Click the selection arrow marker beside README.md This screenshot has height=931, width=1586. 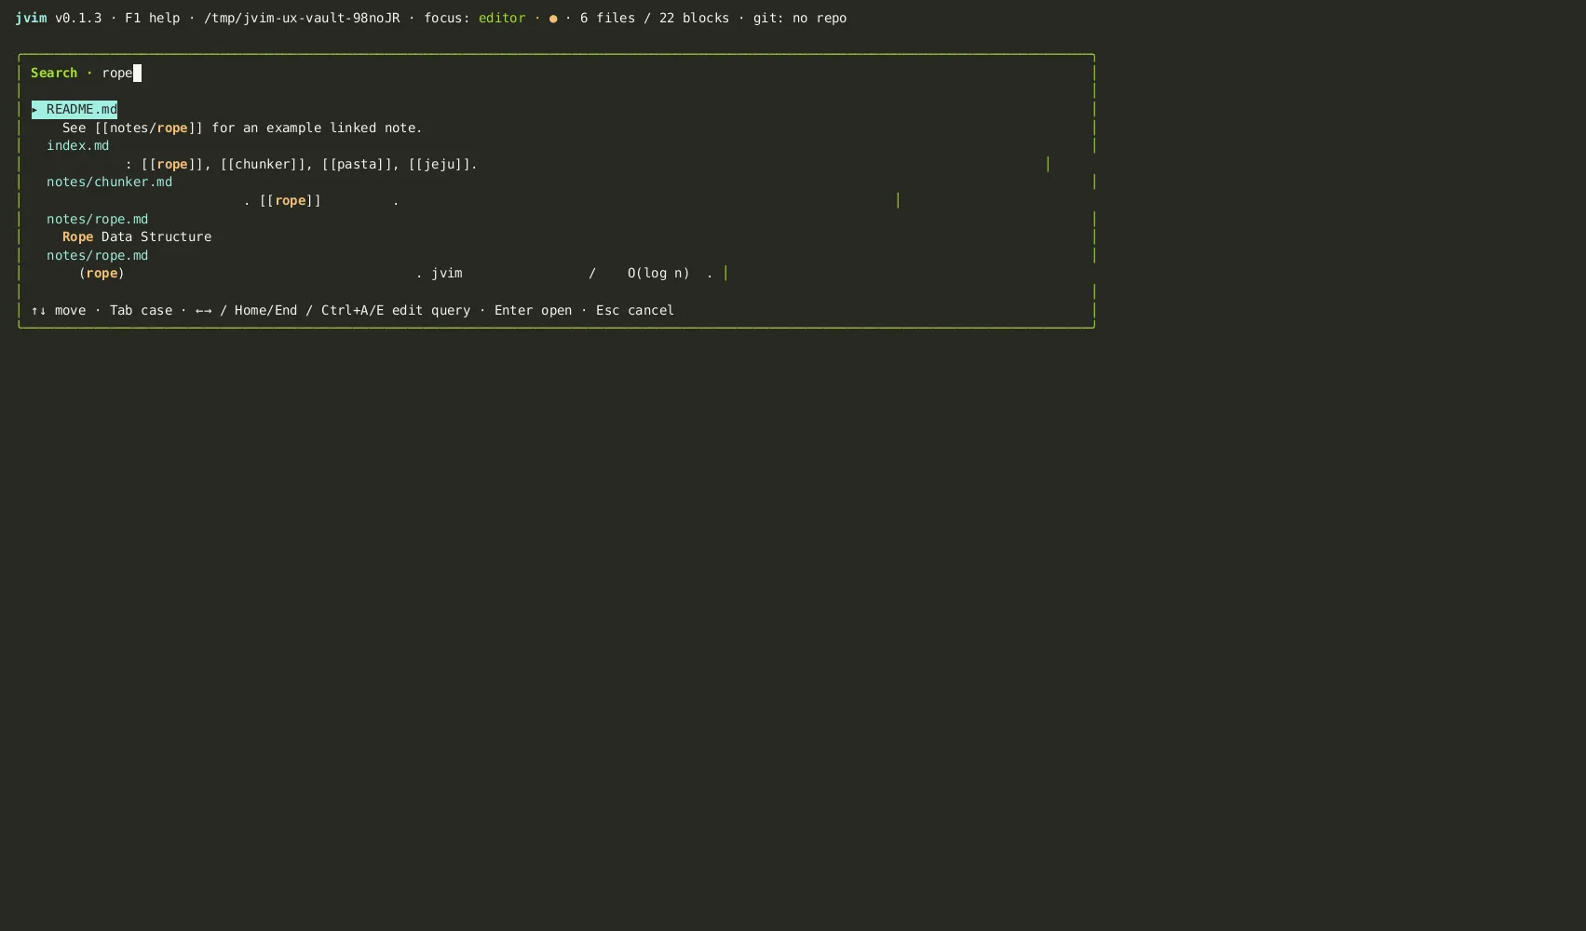[x=35, y=109]
